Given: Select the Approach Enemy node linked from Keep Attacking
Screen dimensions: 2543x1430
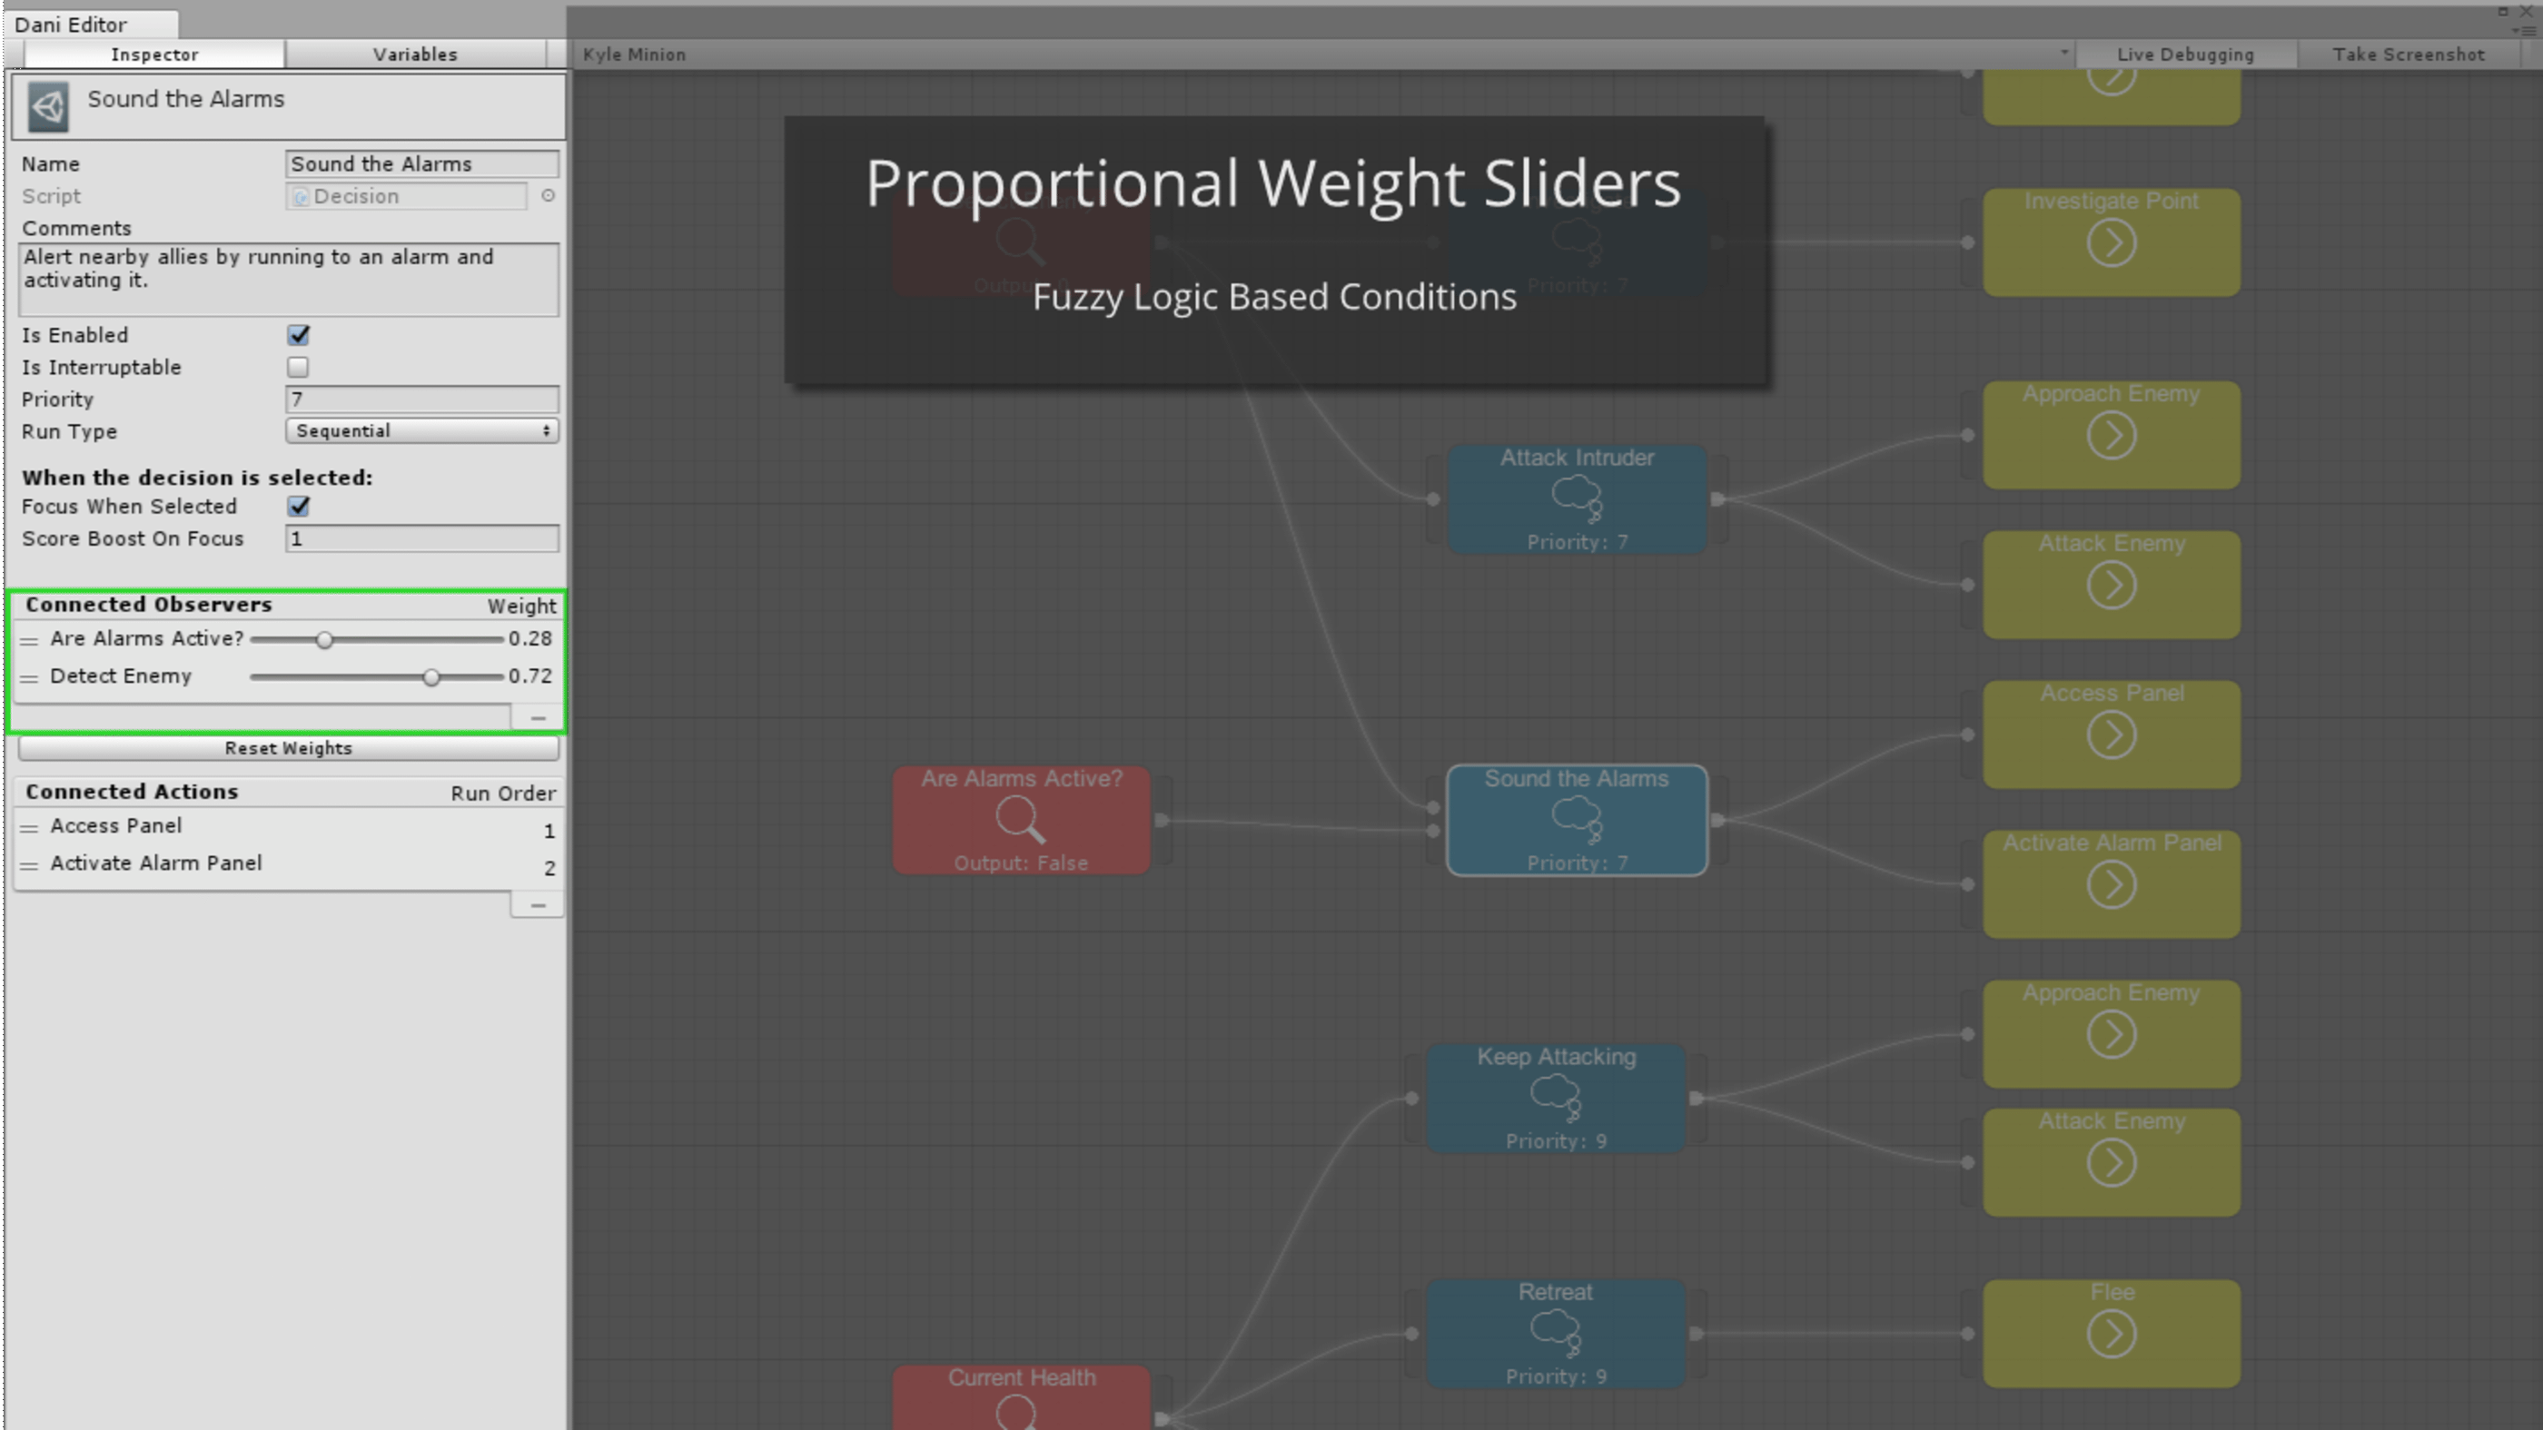Looking at the screenshot, I should tap(2112, 1033).
